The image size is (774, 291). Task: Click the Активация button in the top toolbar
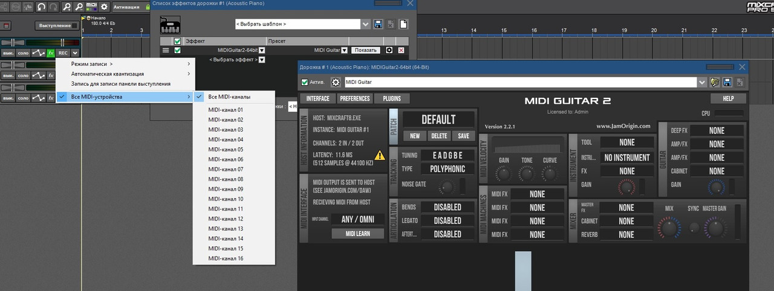pos(132,7)
